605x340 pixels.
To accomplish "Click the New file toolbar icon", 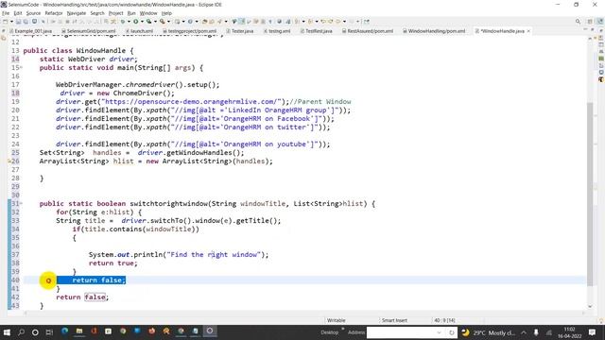I will (x=6, y=22).
